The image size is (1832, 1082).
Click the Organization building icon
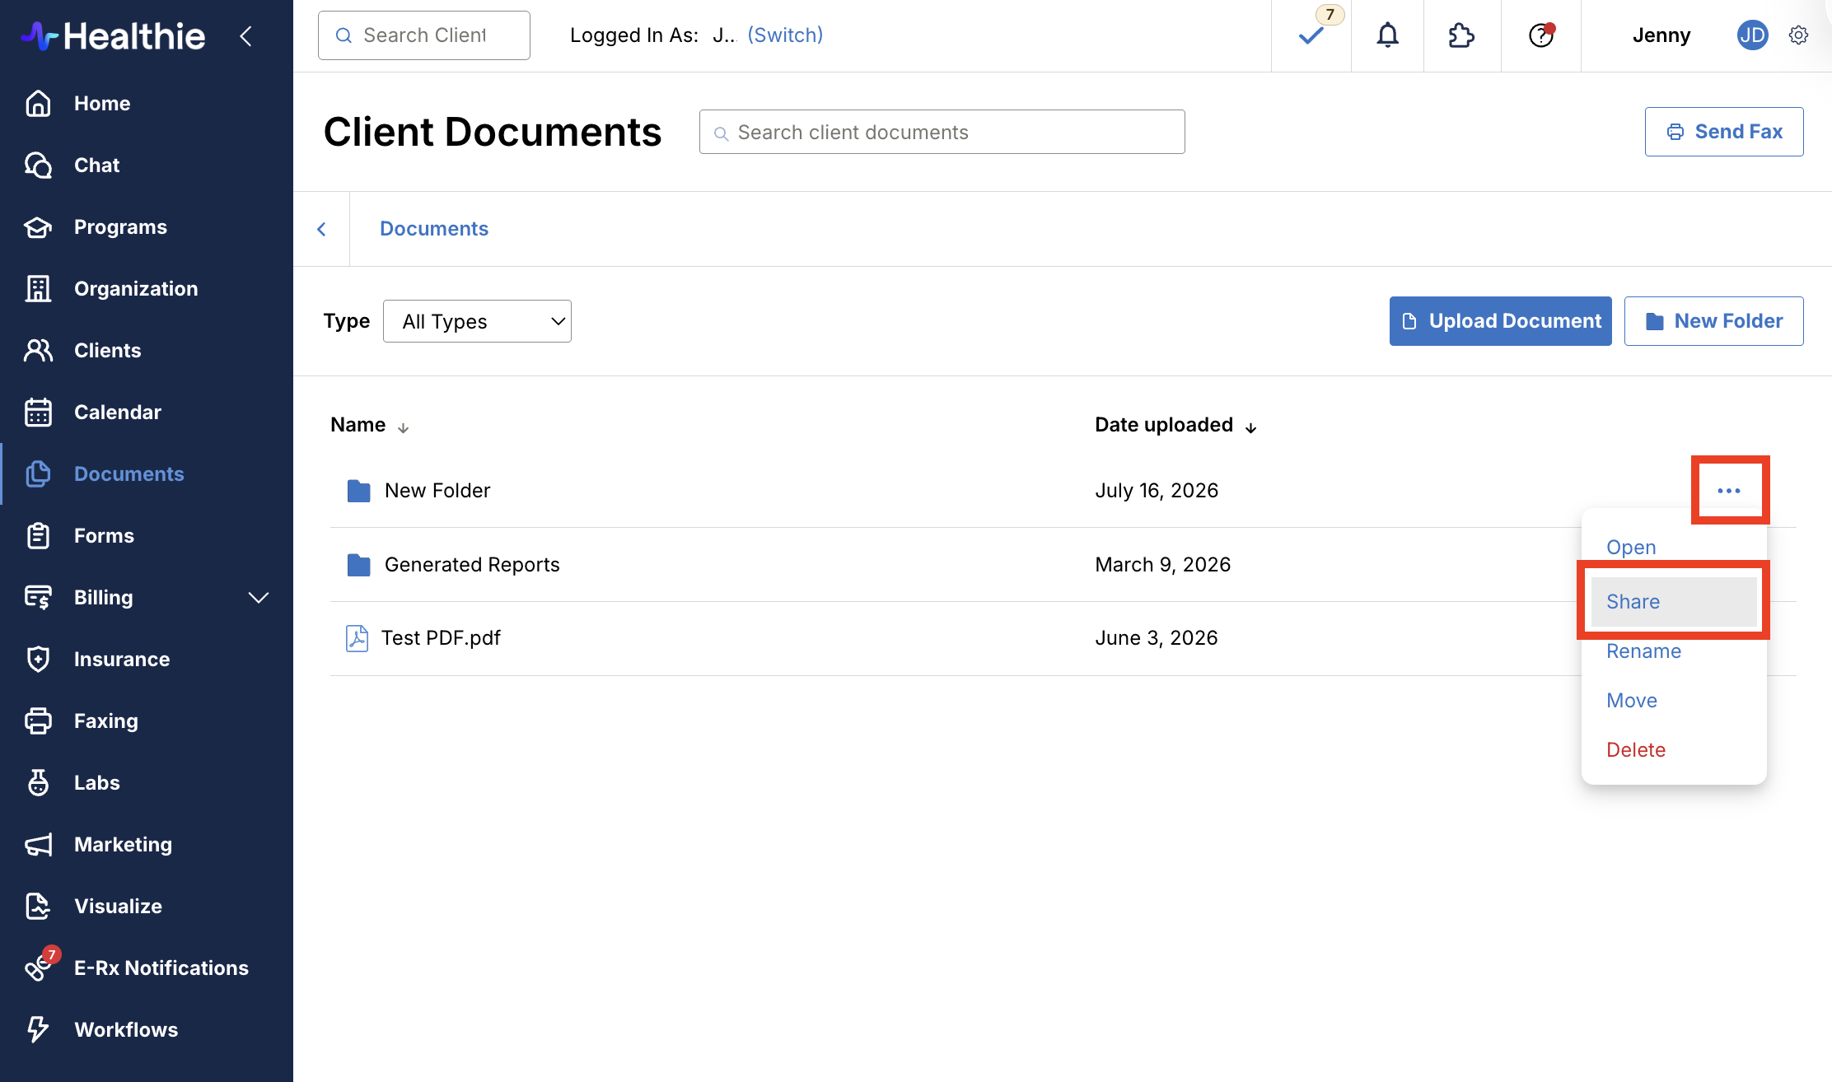(38, 289)
